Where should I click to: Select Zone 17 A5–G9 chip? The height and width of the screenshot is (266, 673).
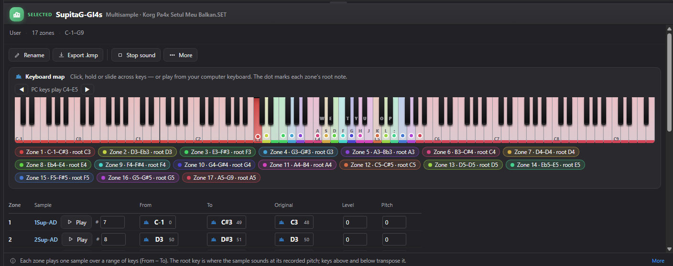click(x=221, y=178)
